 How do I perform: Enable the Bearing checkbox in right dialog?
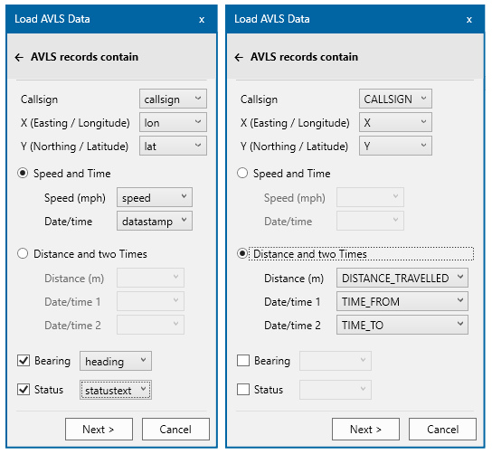pos(243,361)
